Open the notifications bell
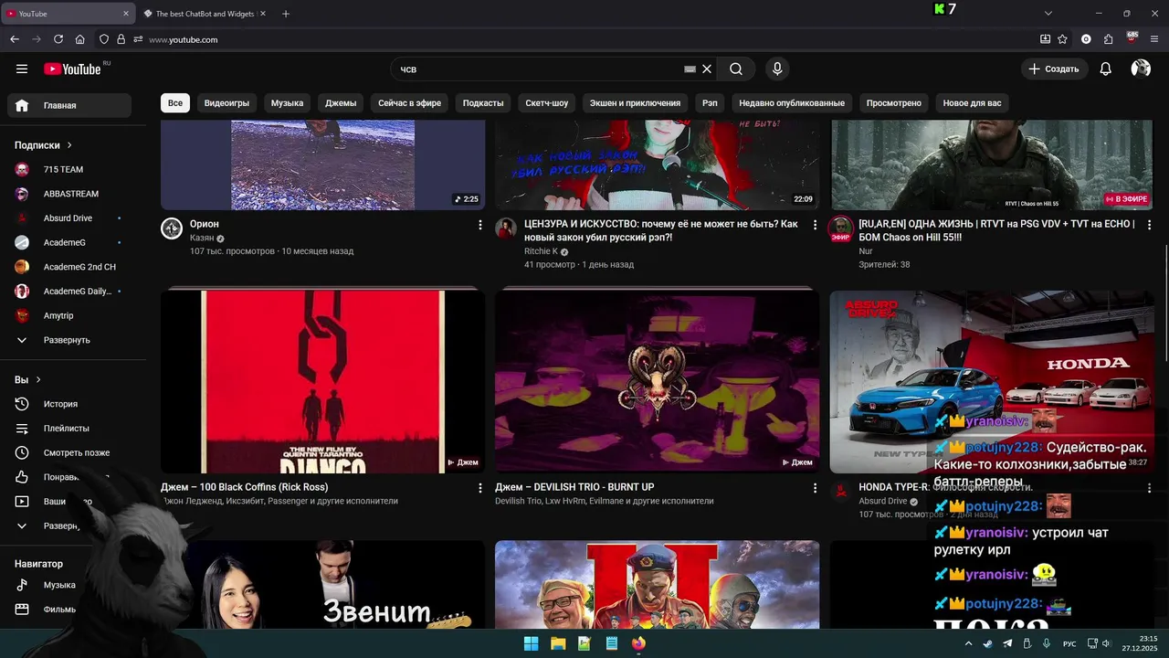The height and width of the screenshot is (658, 1169). [x=1105, y=69]
